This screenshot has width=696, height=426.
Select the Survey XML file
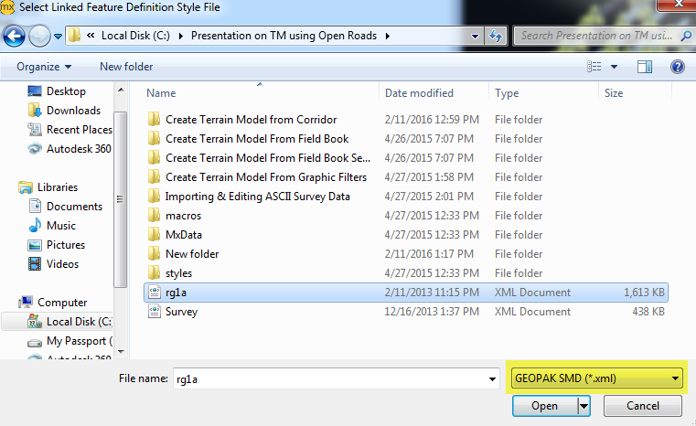tap(406, 312)
